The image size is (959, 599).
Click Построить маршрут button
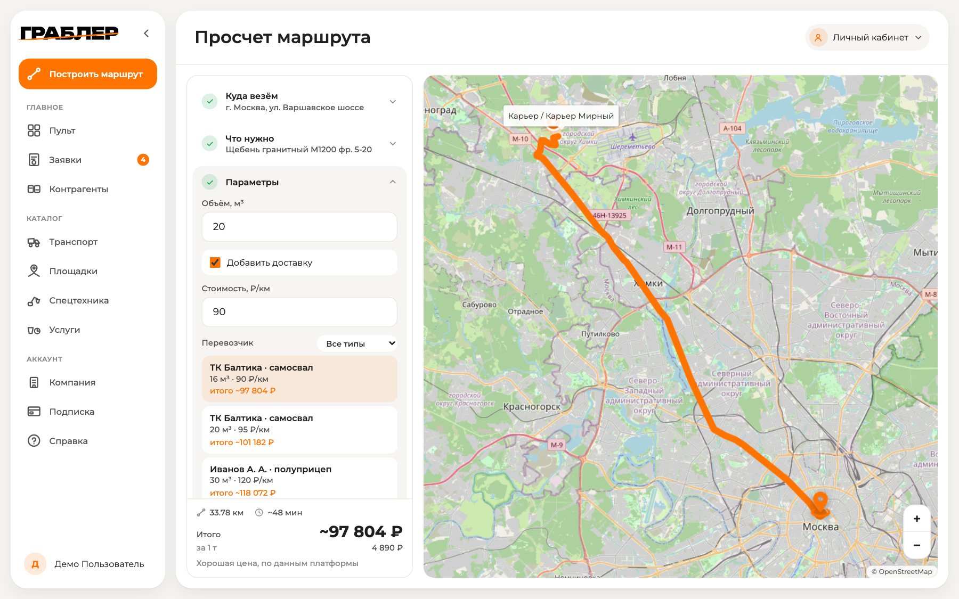(88, 74)
